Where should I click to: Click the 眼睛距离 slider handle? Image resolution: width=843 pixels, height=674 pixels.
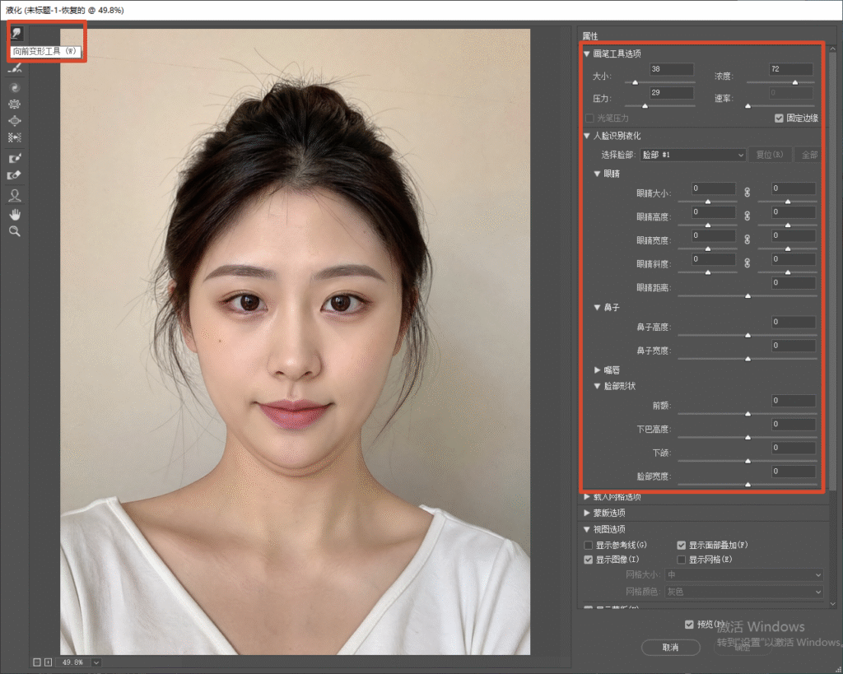click(x=748, y=295)
